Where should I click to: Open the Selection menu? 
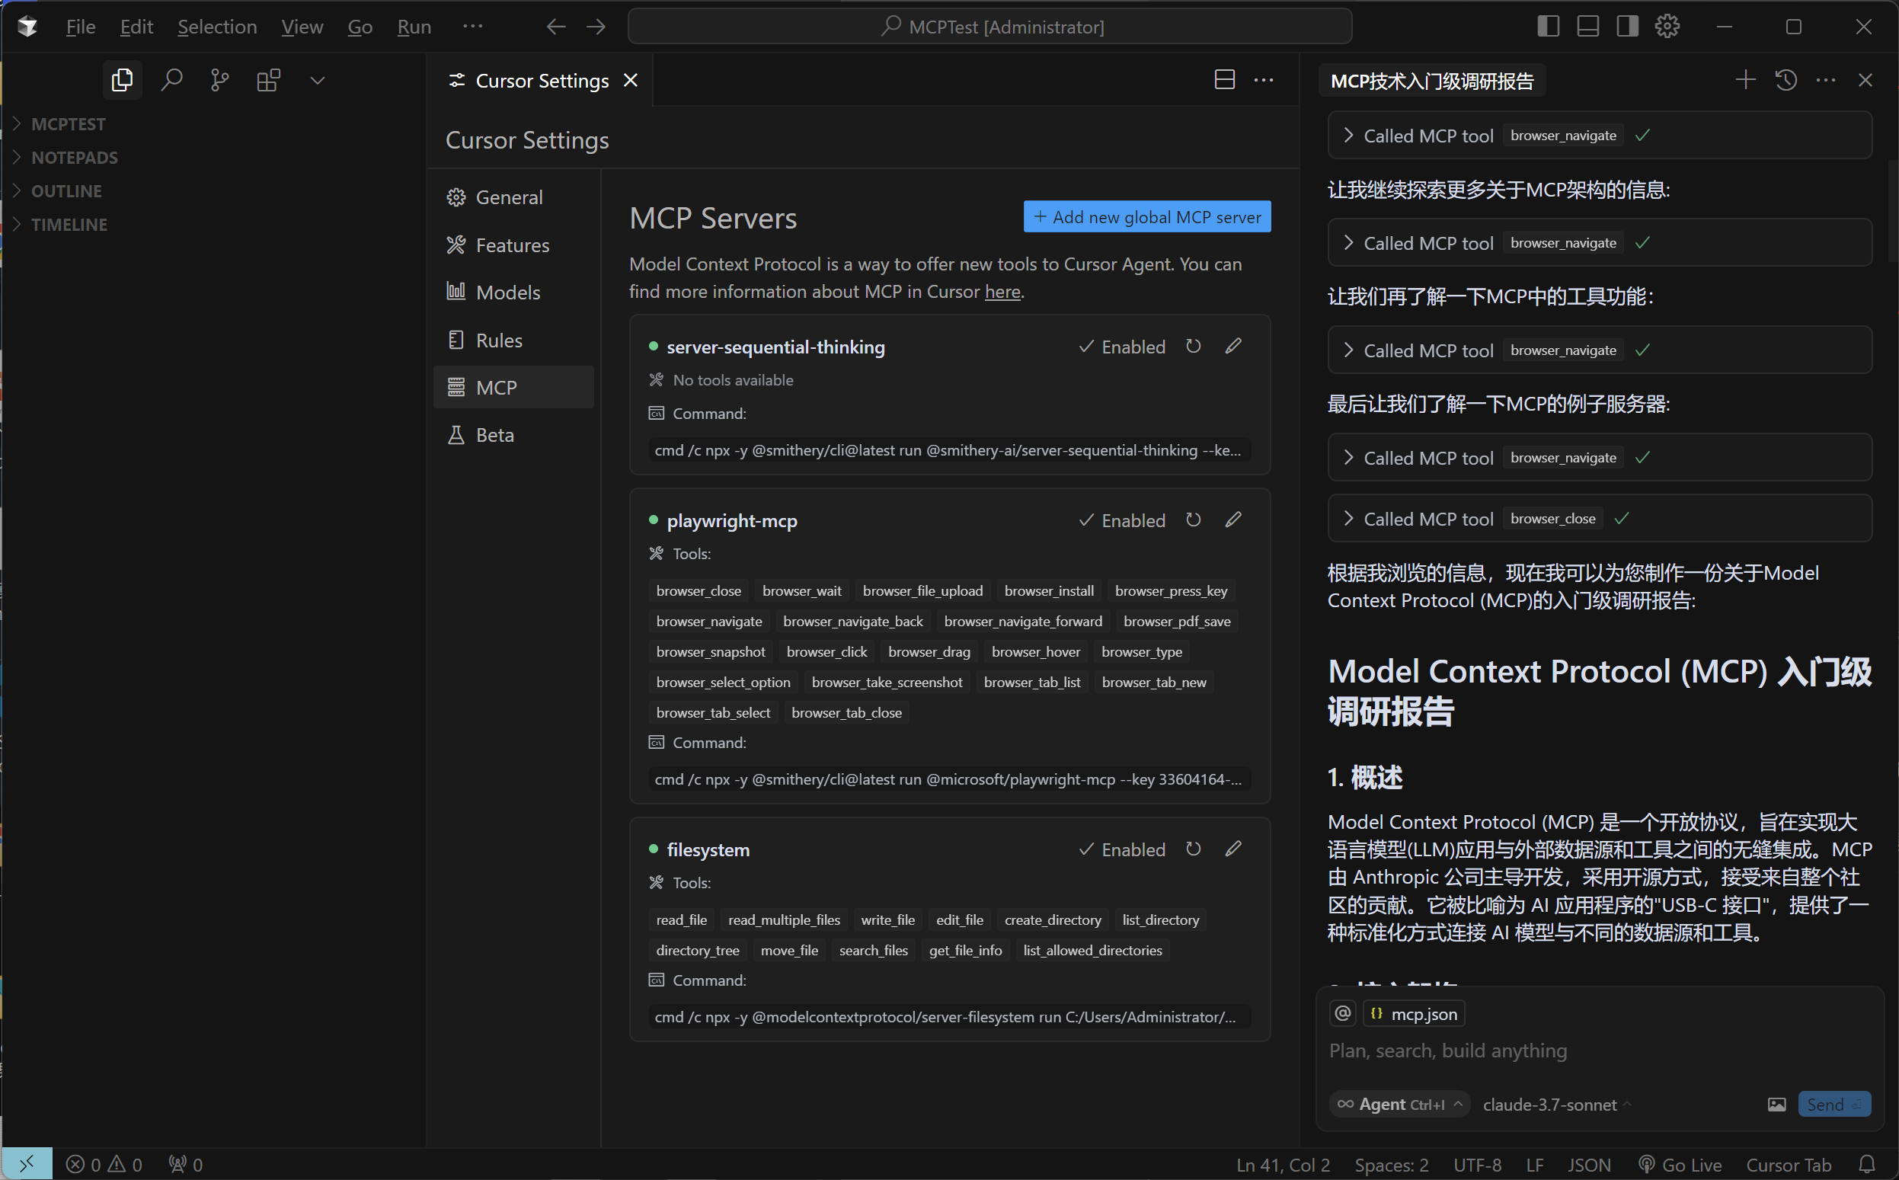click(217, 27)
